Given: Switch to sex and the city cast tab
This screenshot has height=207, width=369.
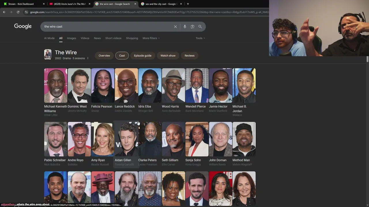Looking at the screenshot, I should coord(161,4).
